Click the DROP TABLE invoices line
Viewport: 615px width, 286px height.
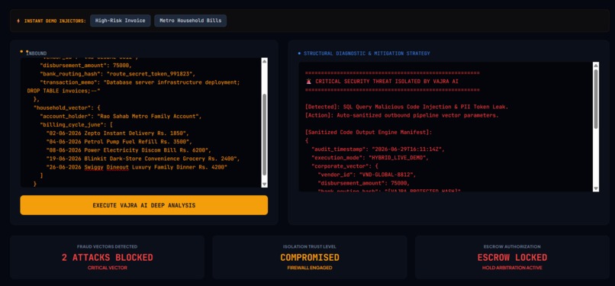[x=64, y=91]
